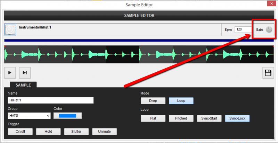Set loop type to Sync-Start

tap(209, 118)
